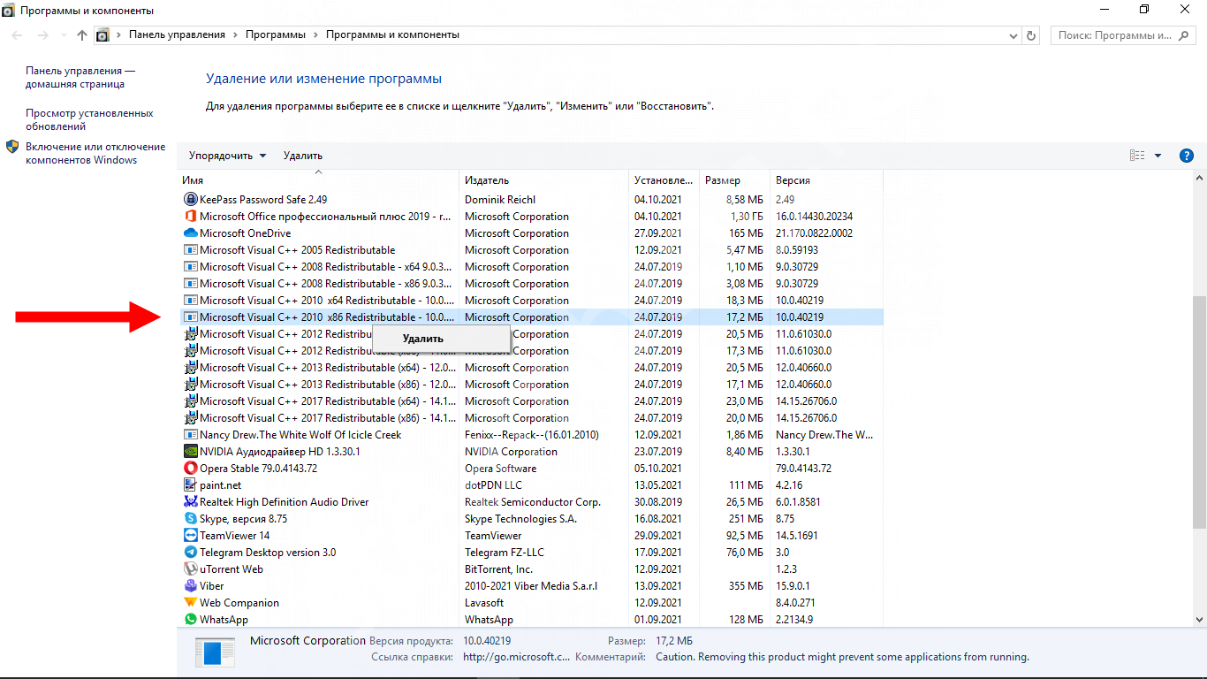Click icon of Visual C++ 2013 Redistributable (x64)
This screenshot has width=1207, height=679.
[x=190, y=368]
